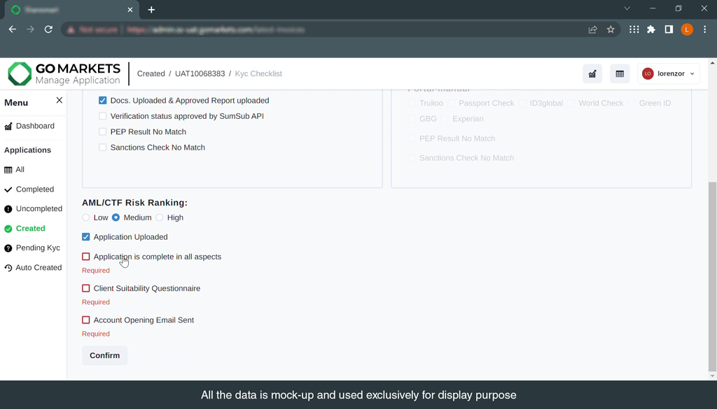The image size is (717, 409).
Task: Click the Kyc Checklist breadcrumb
Action: 258,73
